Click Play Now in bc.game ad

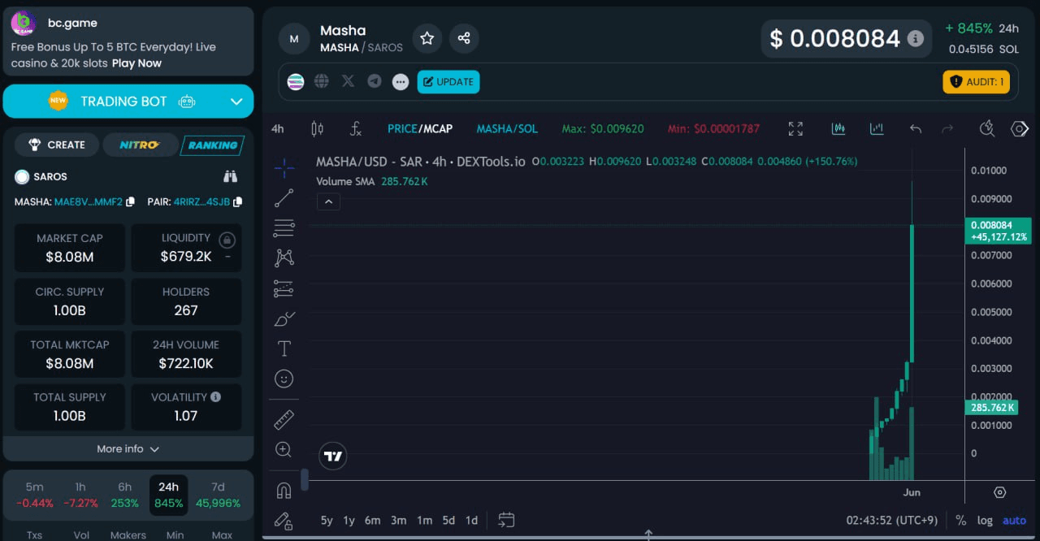coord(136,63)
